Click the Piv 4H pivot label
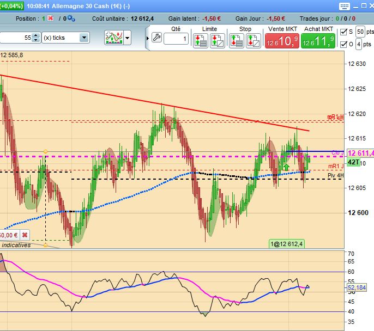The image size is (374, 331). [x=335, y=175]
